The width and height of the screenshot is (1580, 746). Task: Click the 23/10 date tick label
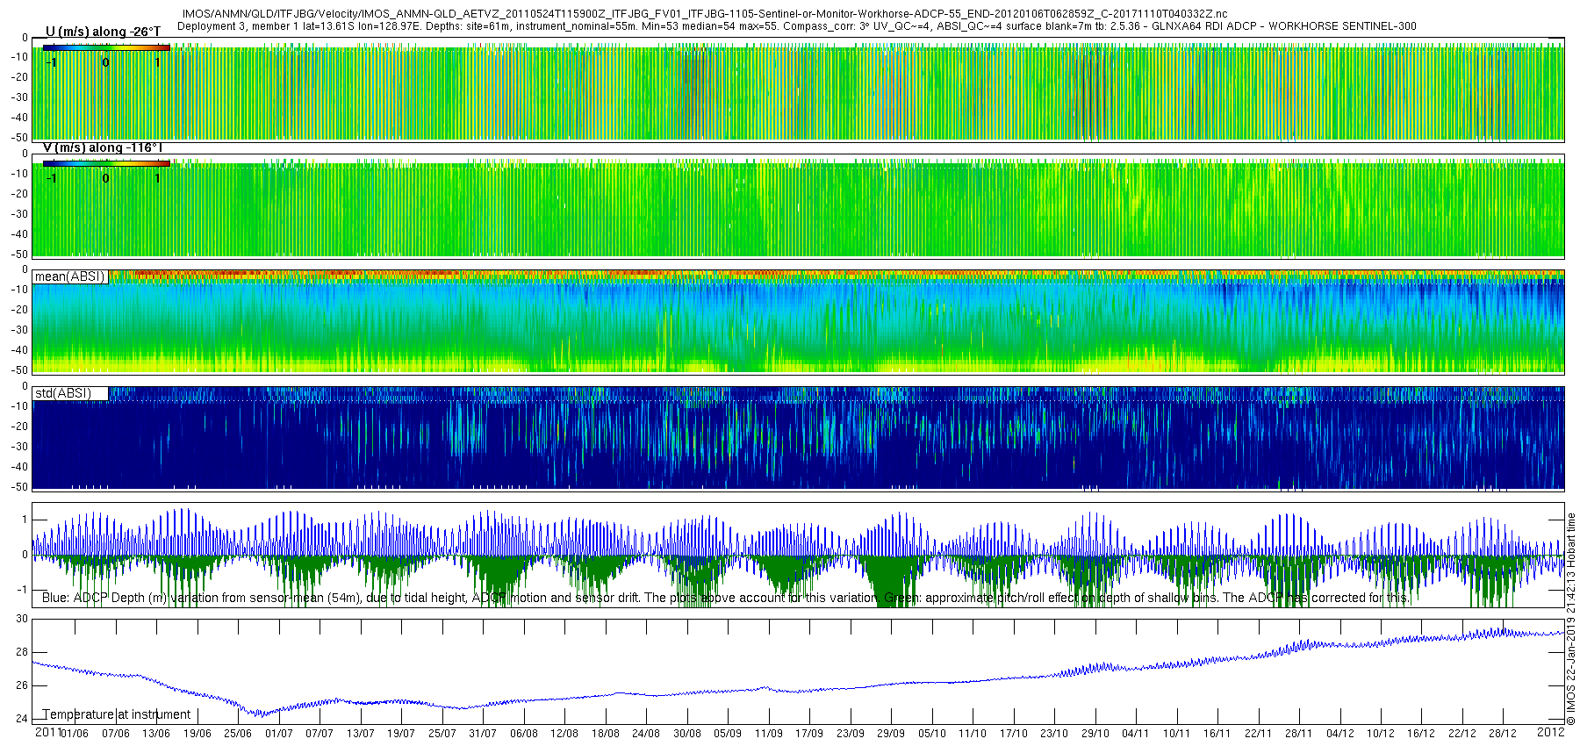(1054, 734)
